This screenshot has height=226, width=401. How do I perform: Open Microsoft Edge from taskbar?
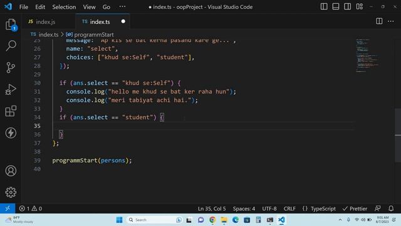236,220
